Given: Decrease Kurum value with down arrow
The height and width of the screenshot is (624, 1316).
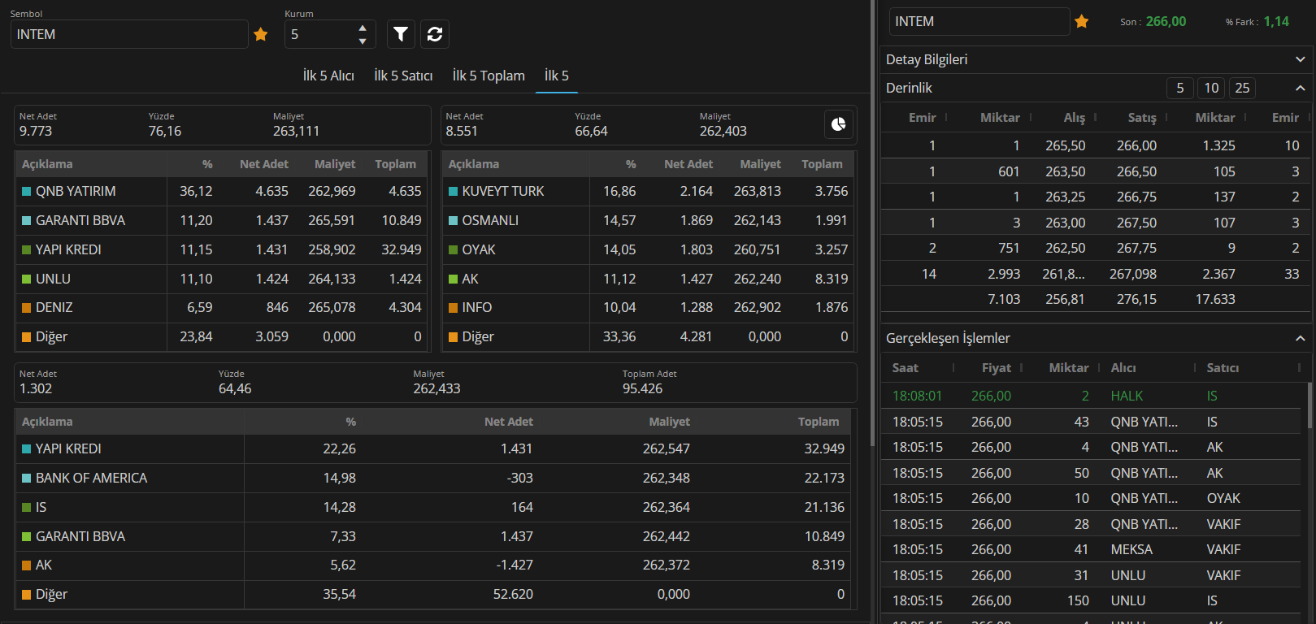Looking at the screenshot, I should click(x=363, y=41).
